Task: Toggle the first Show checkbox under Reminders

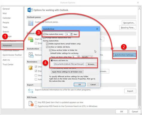Action: [36, 67]
